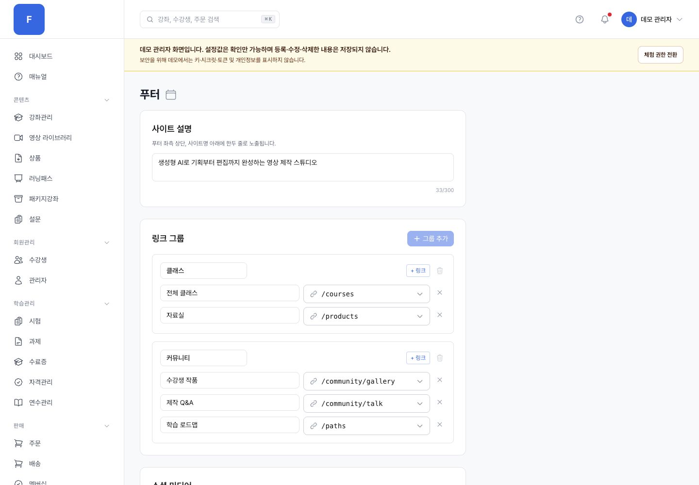The height and width of the screenshot is (485, 699).
Task: Go to 대시보드 in the sidebar
Action: (62, 56)
